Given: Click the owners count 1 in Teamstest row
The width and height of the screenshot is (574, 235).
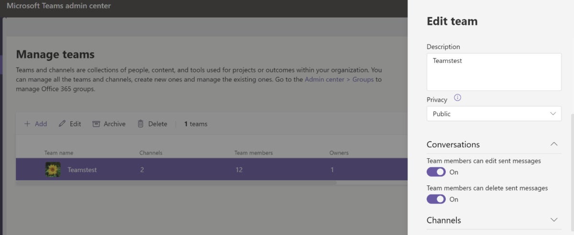Looking at the screenshot, I should [332, 170].
